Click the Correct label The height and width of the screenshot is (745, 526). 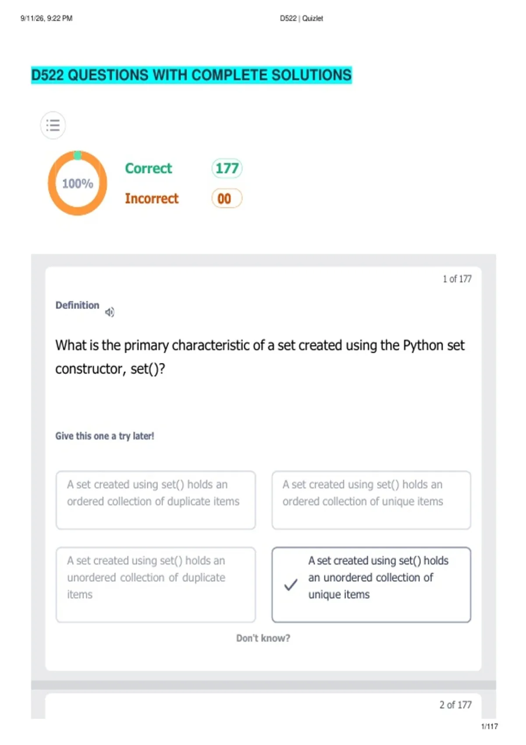149,168
